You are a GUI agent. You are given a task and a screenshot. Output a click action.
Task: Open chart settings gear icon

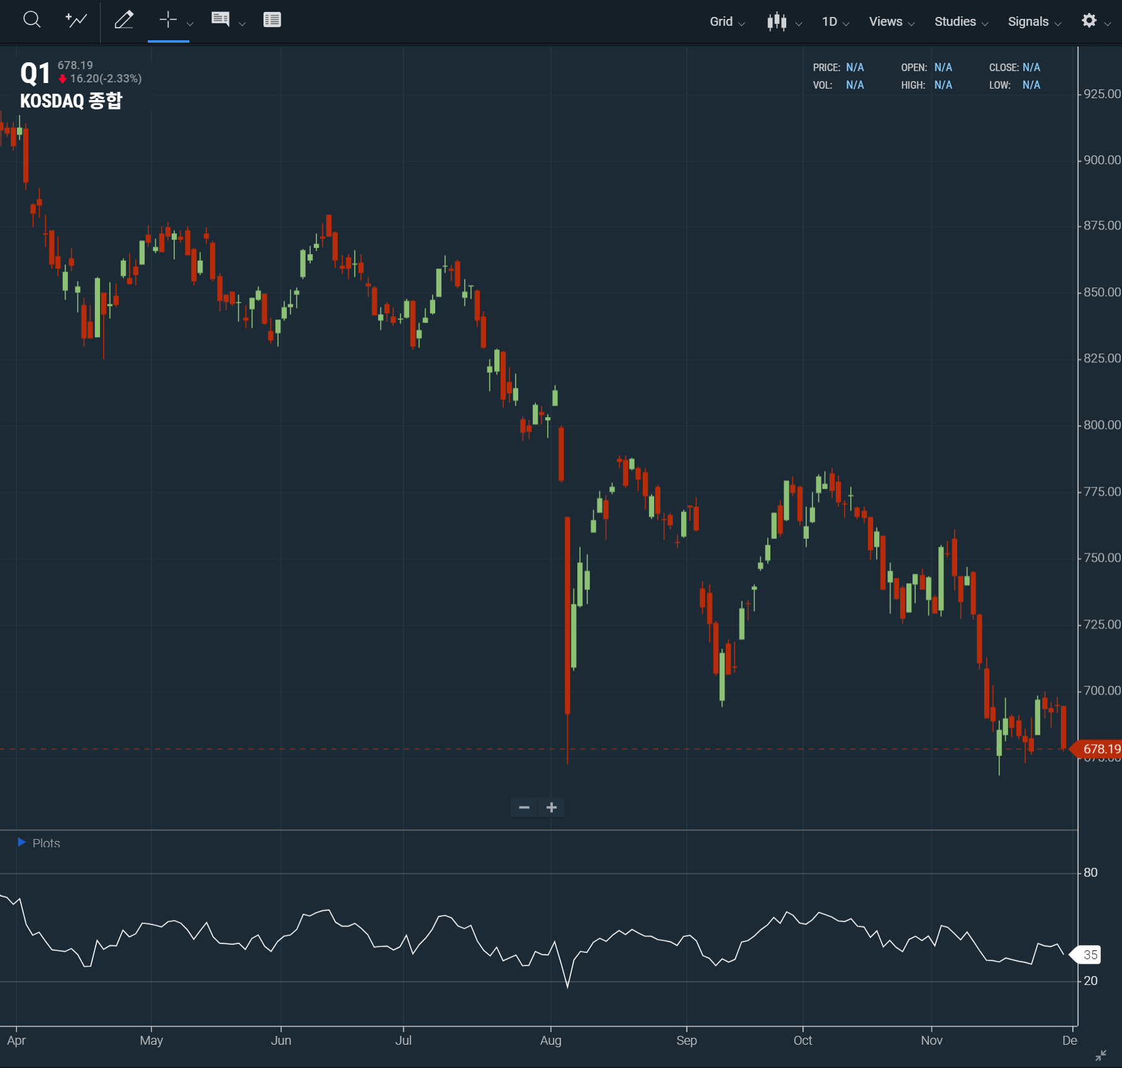click(1089, 21)
